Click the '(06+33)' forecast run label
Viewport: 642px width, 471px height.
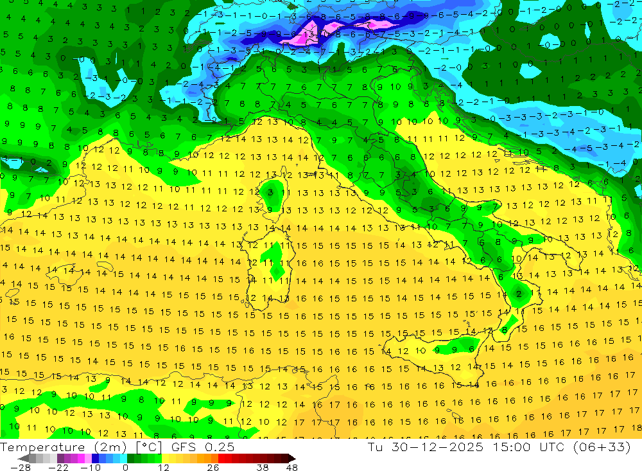pyautogui.click(x=601, y=447)
